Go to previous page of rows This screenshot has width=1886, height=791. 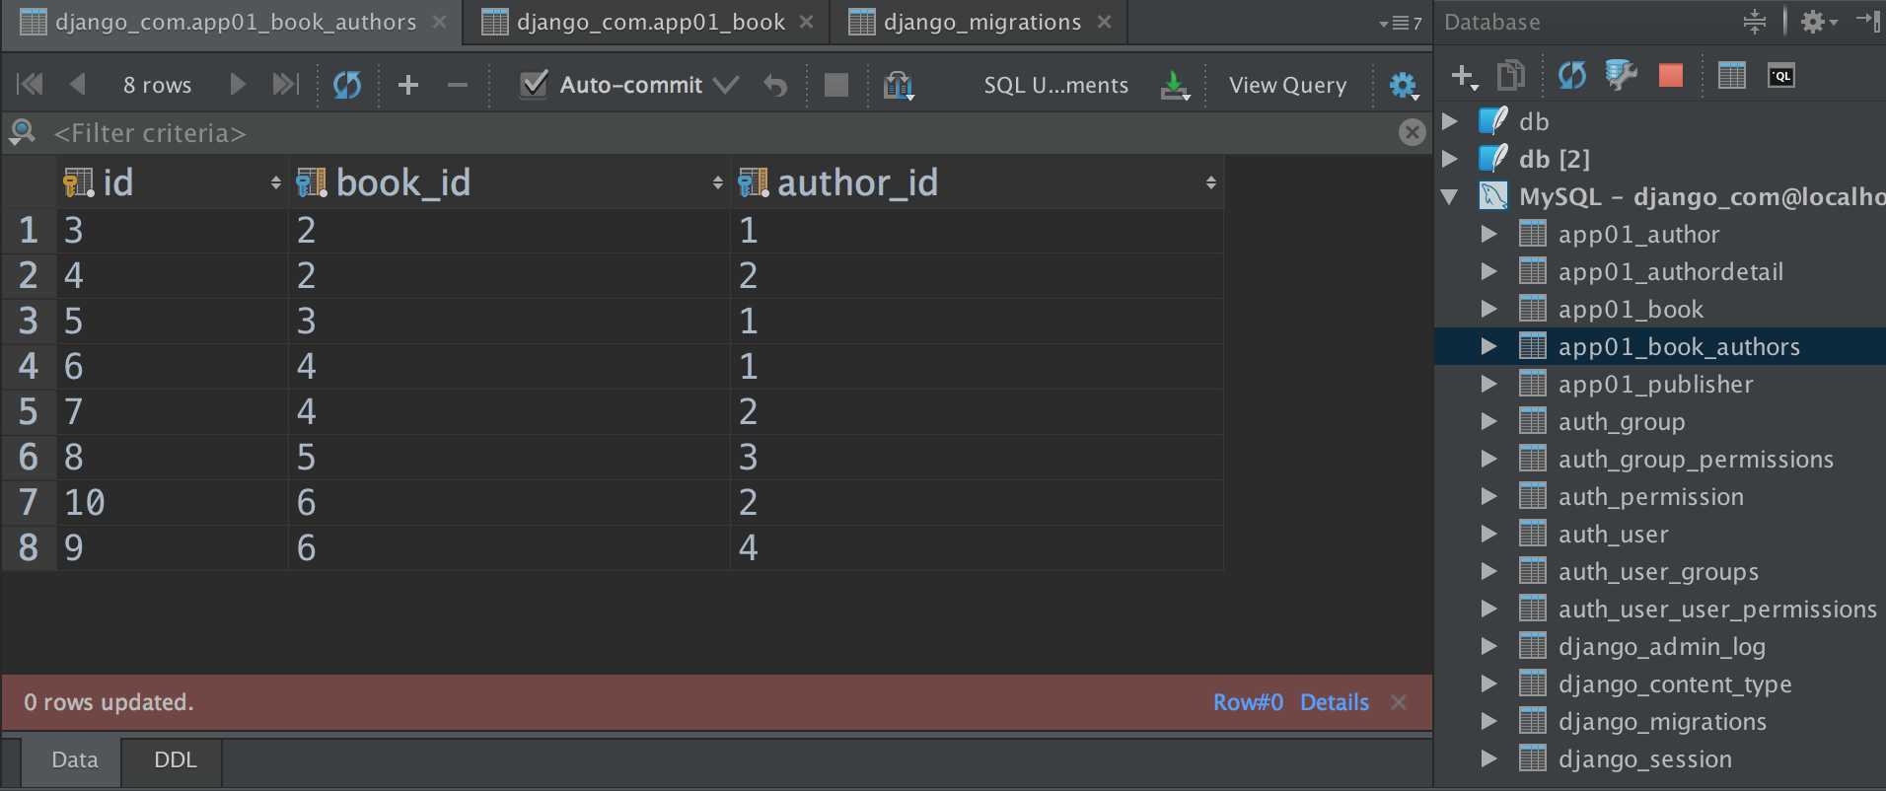77,85
